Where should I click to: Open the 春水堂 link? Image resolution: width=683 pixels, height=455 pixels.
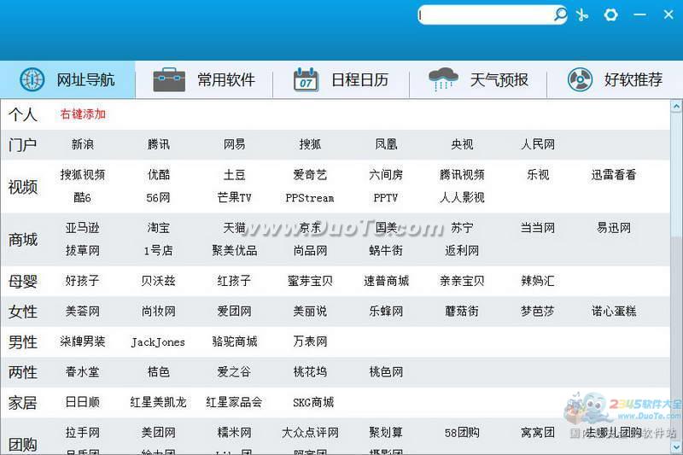point(82,372)
